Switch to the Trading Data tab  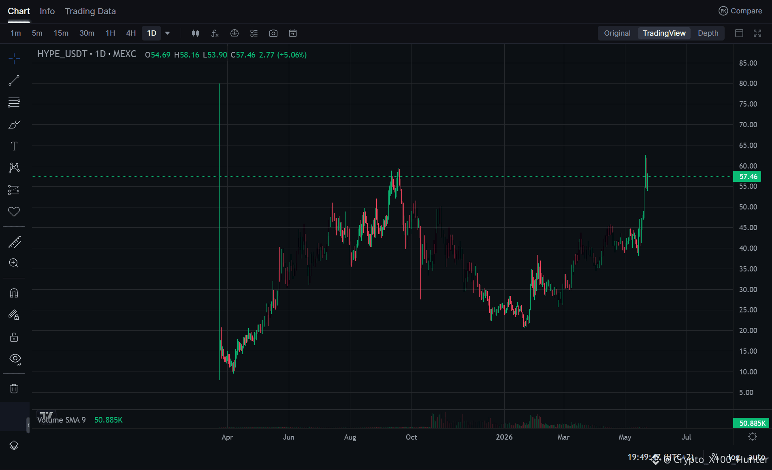pos(90,11)
